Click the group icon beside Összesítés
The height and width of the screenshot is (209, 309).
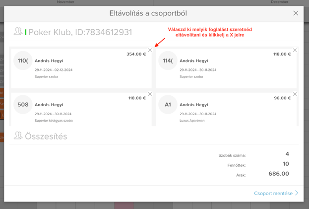[x=18, y=136]
